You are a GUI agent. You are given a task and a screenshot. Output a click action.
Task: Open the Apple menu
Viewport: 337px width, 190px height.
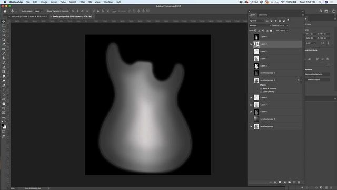pyautogui.click(x=5, y=2)
